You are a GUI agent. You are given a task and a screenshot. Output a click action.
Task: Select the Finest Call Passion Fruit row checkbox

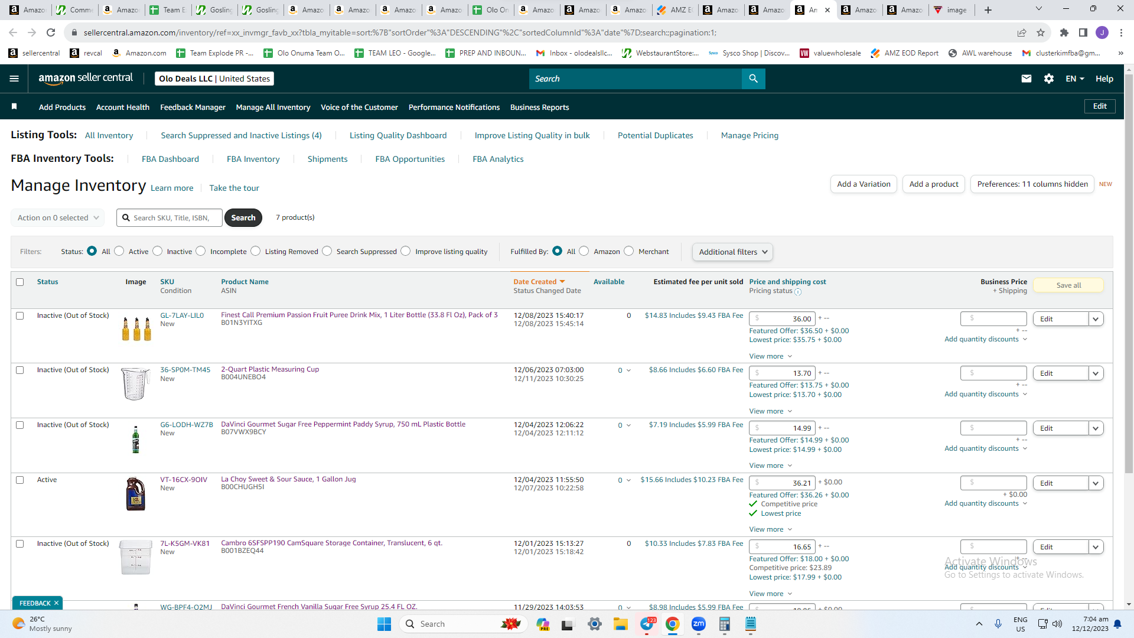(20, 315)
